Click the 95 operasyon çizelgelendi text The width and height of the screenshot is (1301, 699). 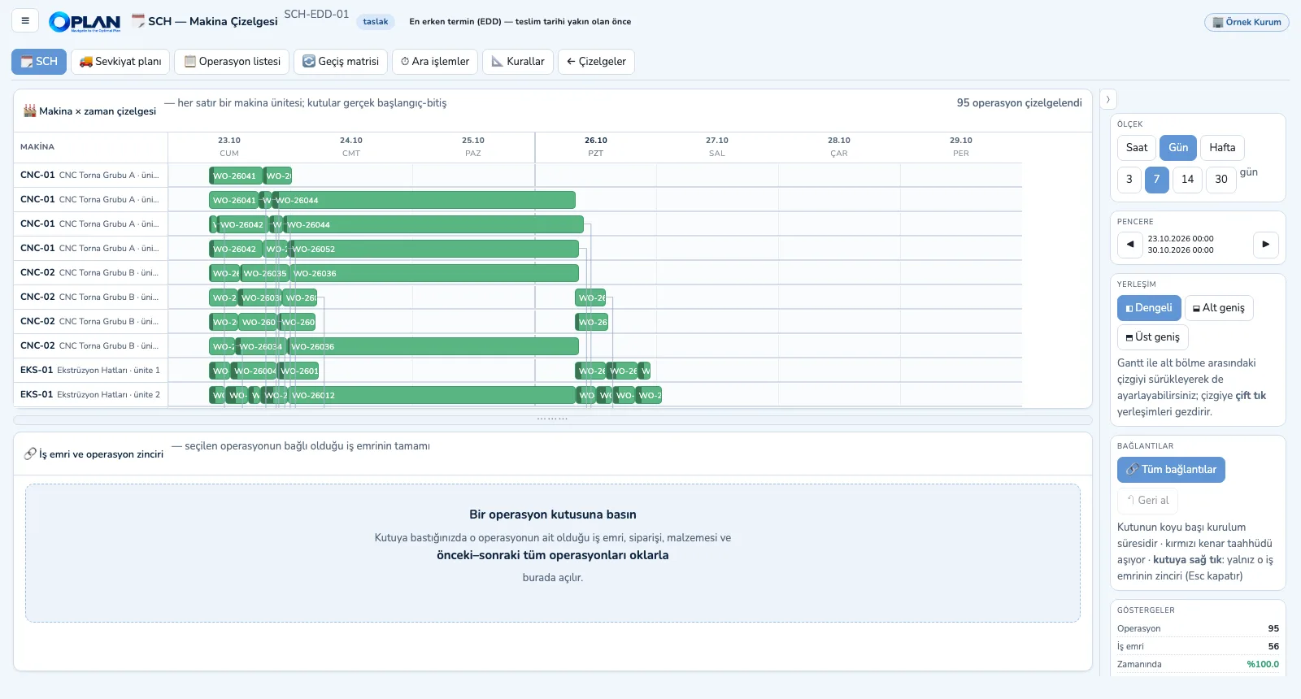(1019, 103)
